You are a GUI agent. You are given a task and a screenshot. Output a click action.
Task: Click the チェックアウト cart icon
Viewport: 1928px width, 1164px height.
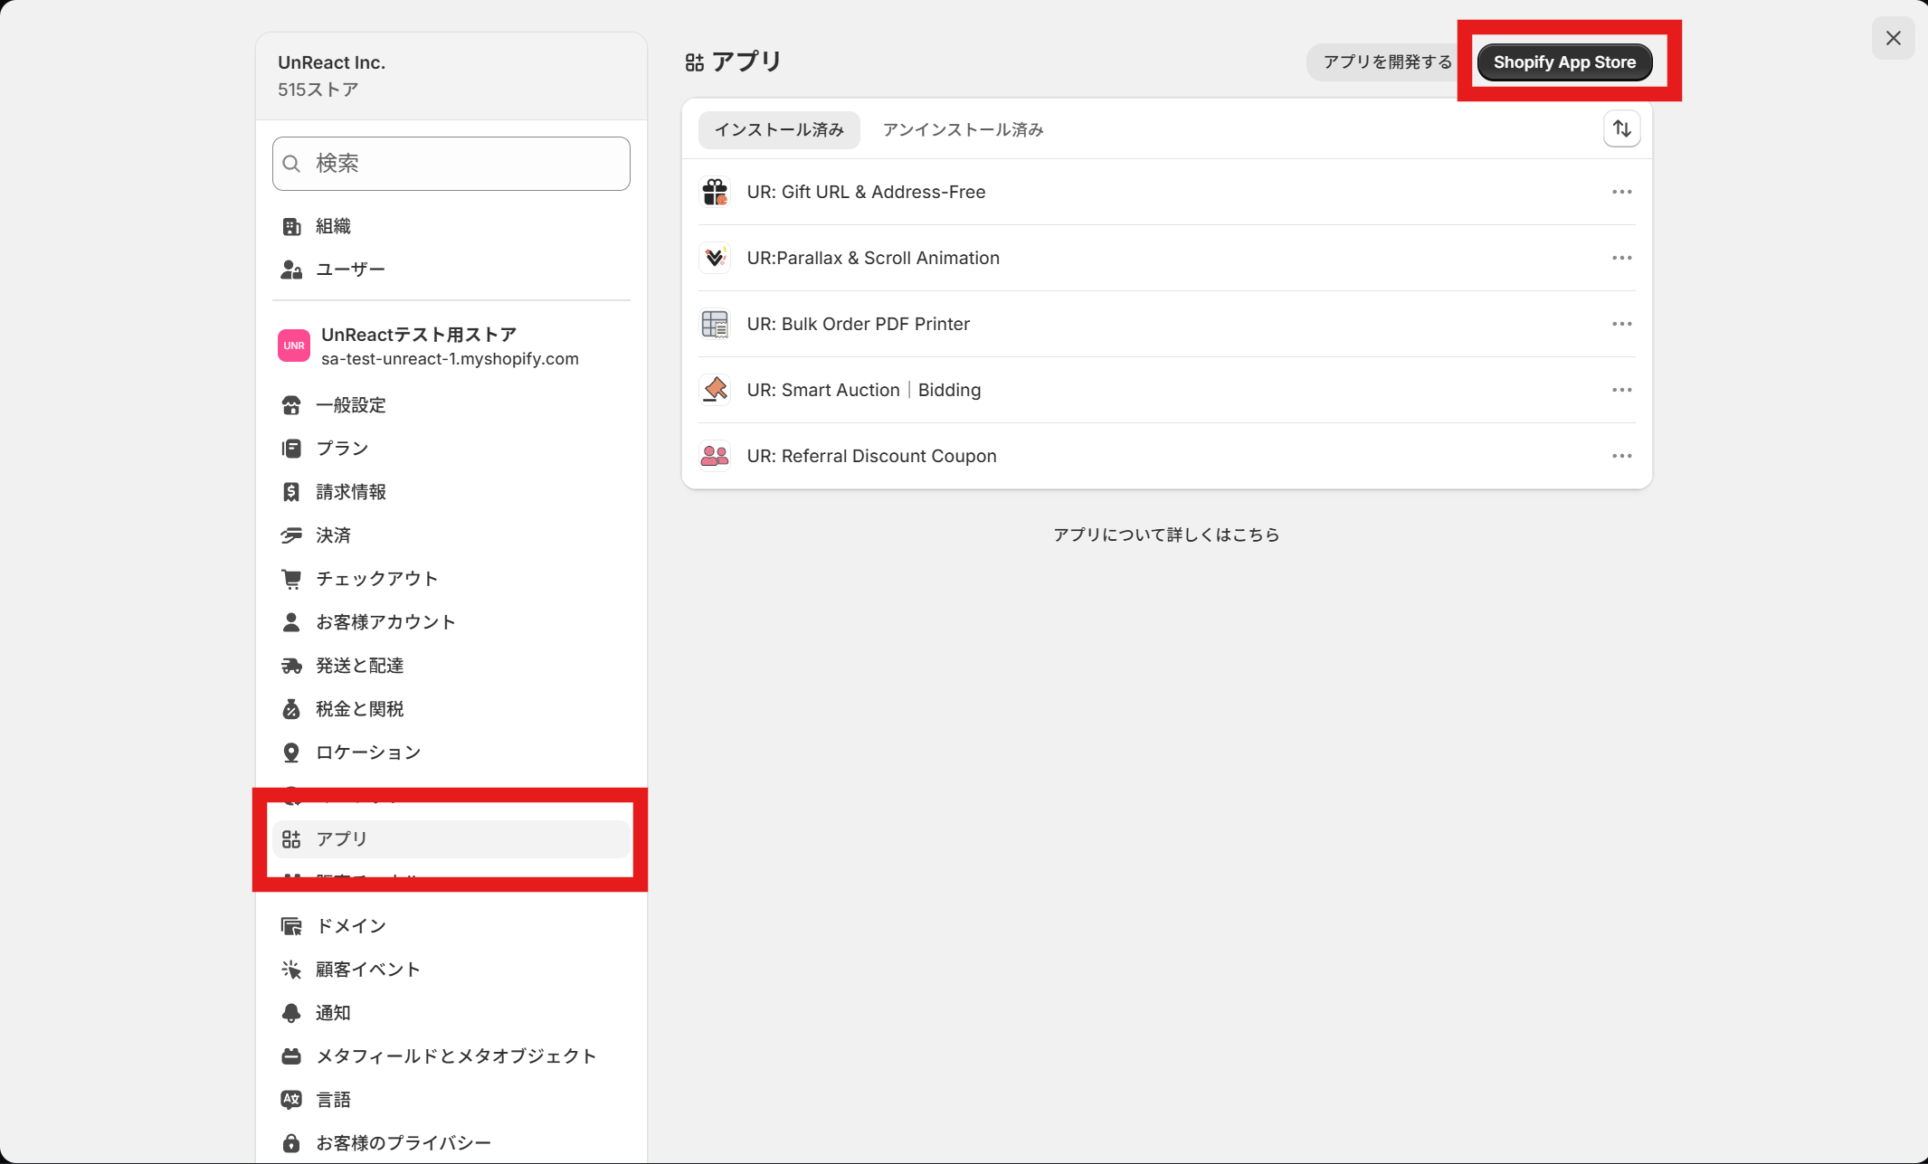pyautogui.click(x=291, y=579)
